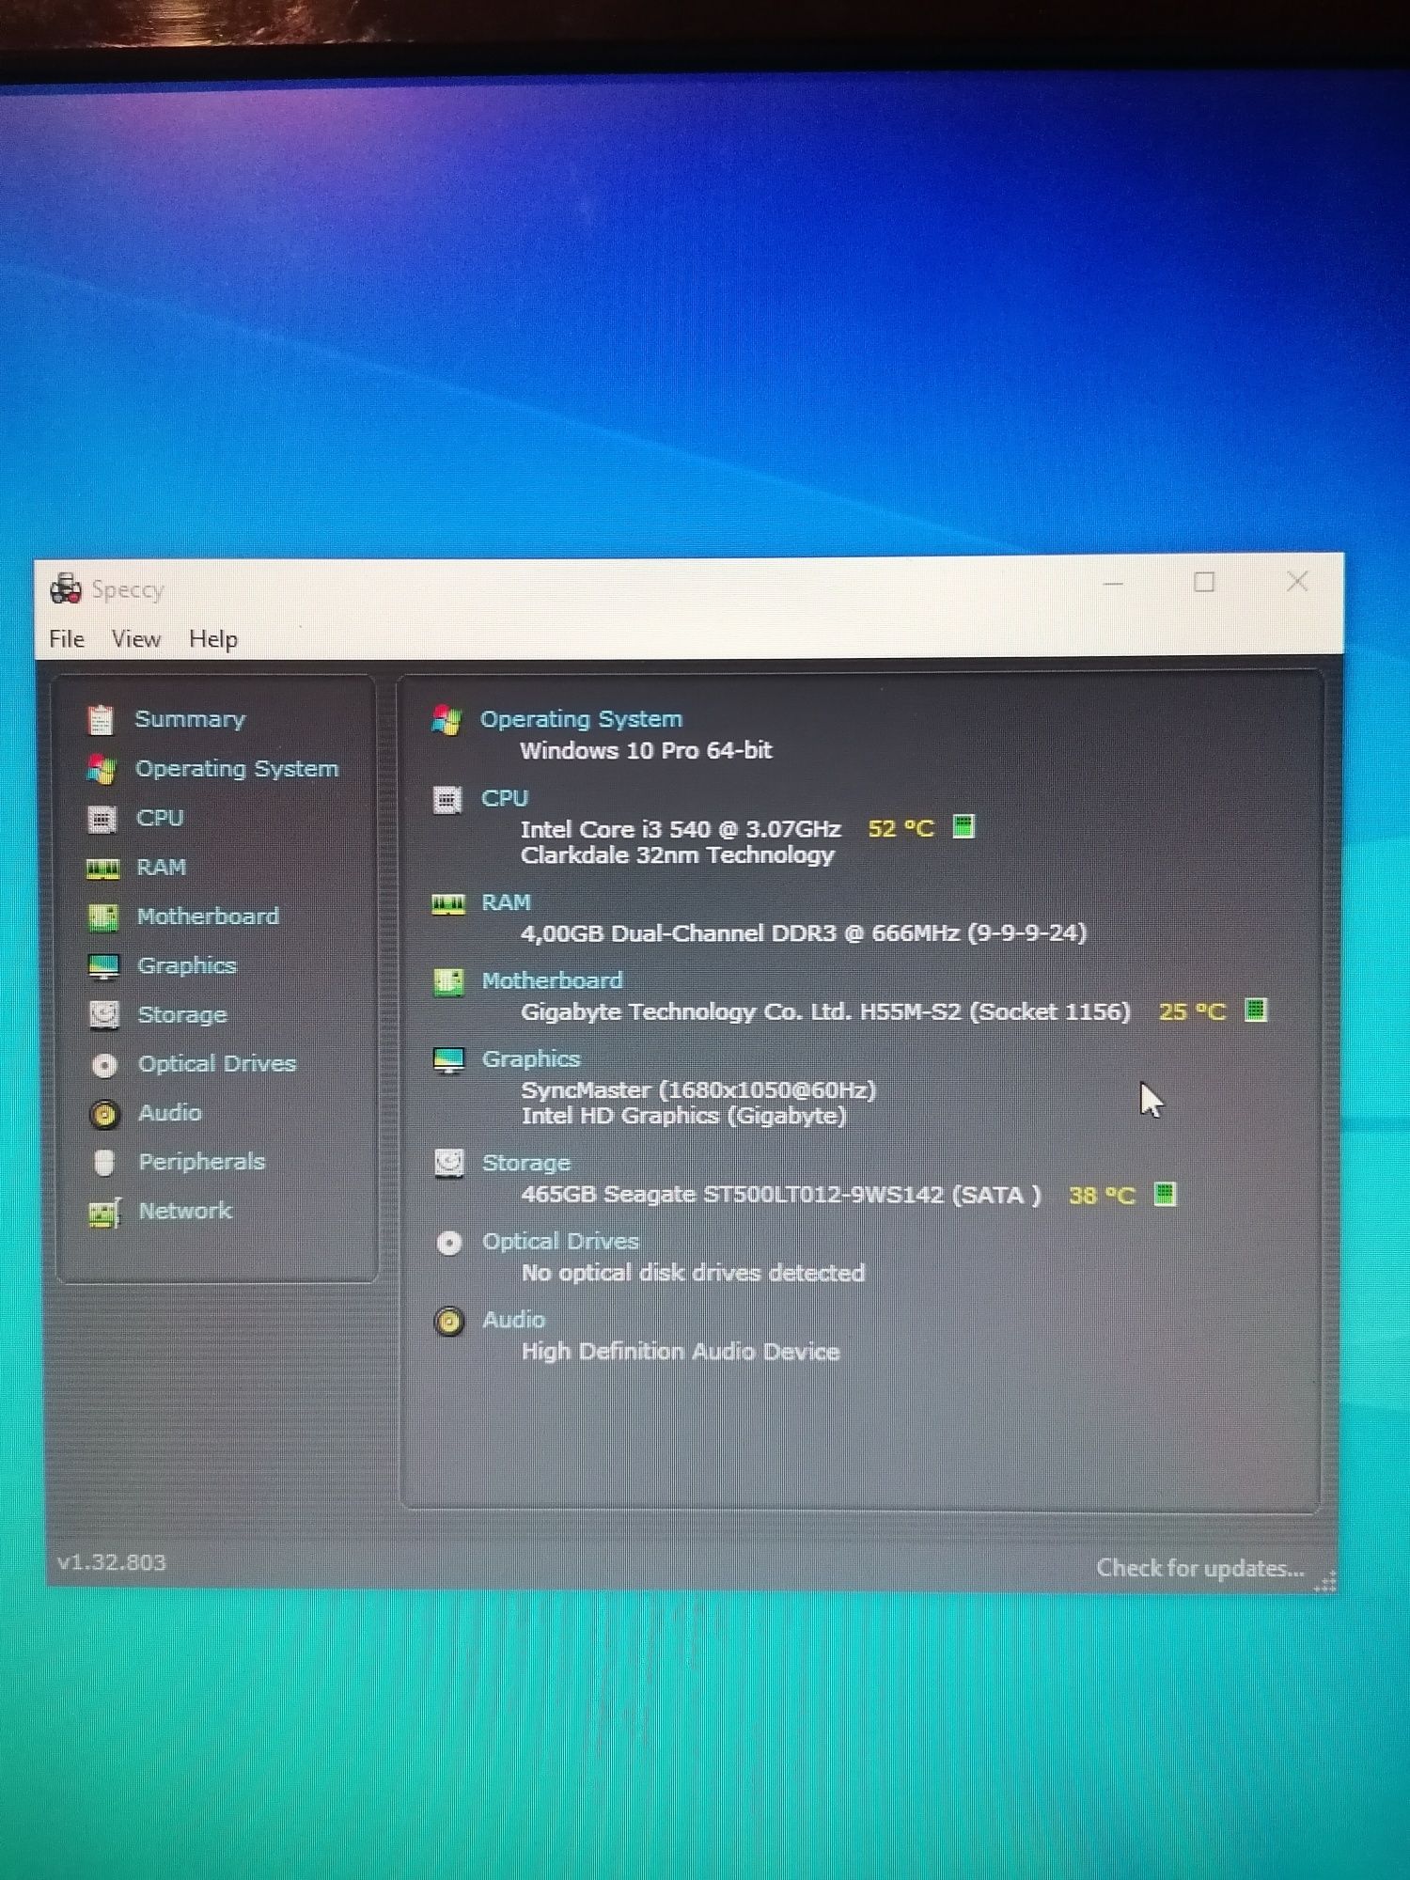
Task: Select the Summary clipboard icon in sidebar
Action: tap(101, 720)
